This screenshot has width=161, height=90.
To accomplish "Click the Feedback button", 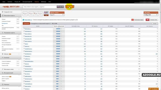I will 153,89.
